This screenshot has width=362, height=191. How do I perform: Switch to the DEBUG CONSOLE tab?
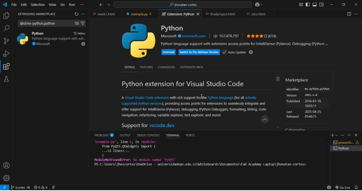coord(148,135)
